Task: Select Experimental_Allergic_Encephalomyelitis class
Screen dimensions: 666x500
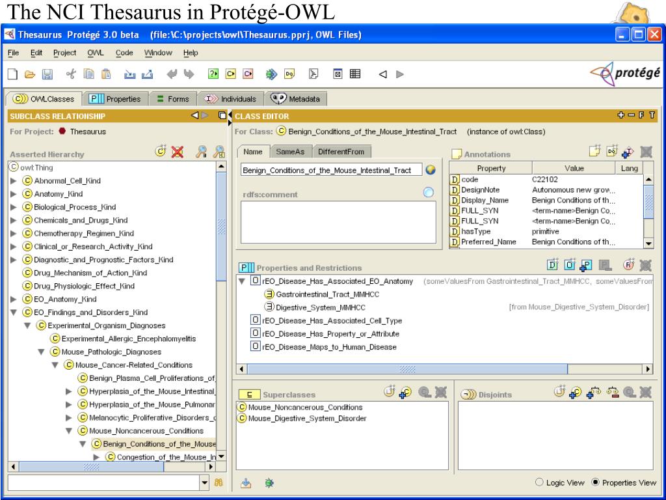Action: point(129,339)
